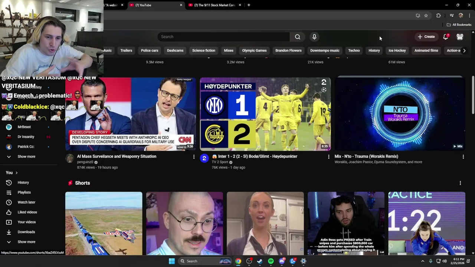Image resolution: width=475 pixels, height=267 pixels.
Task: Open the TV 2 Sport channel avatar
Action: coord(204,159)
